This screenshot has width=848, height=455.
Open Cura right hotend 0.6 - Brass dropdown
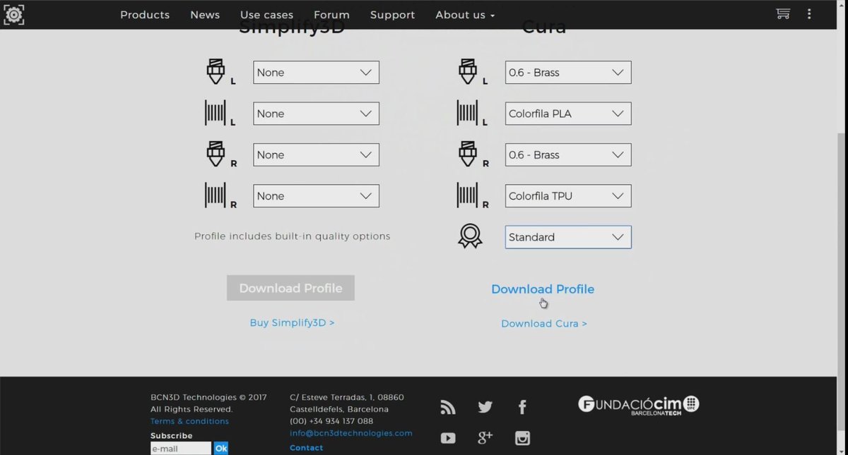568,155
